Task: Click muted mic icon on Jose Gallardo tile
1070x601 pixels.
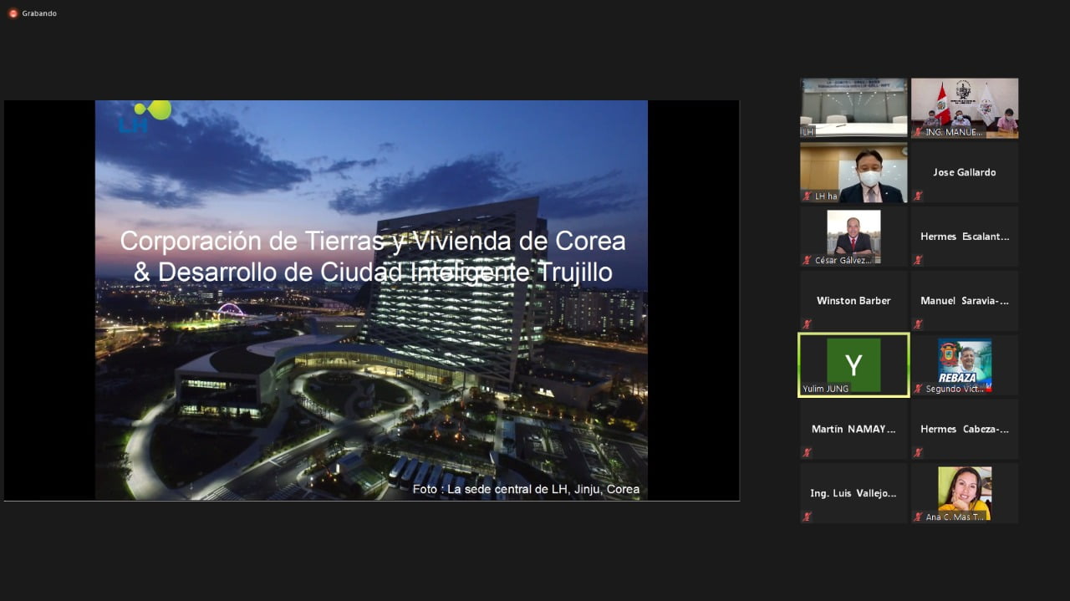Action: tap(918, 196)
